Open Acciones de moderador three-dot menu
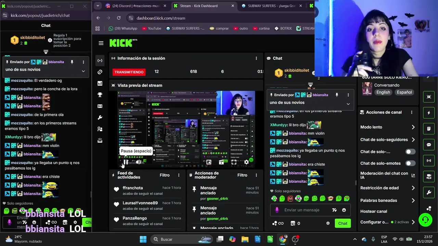Screen dimensions: 438x246 pos(256,175)
